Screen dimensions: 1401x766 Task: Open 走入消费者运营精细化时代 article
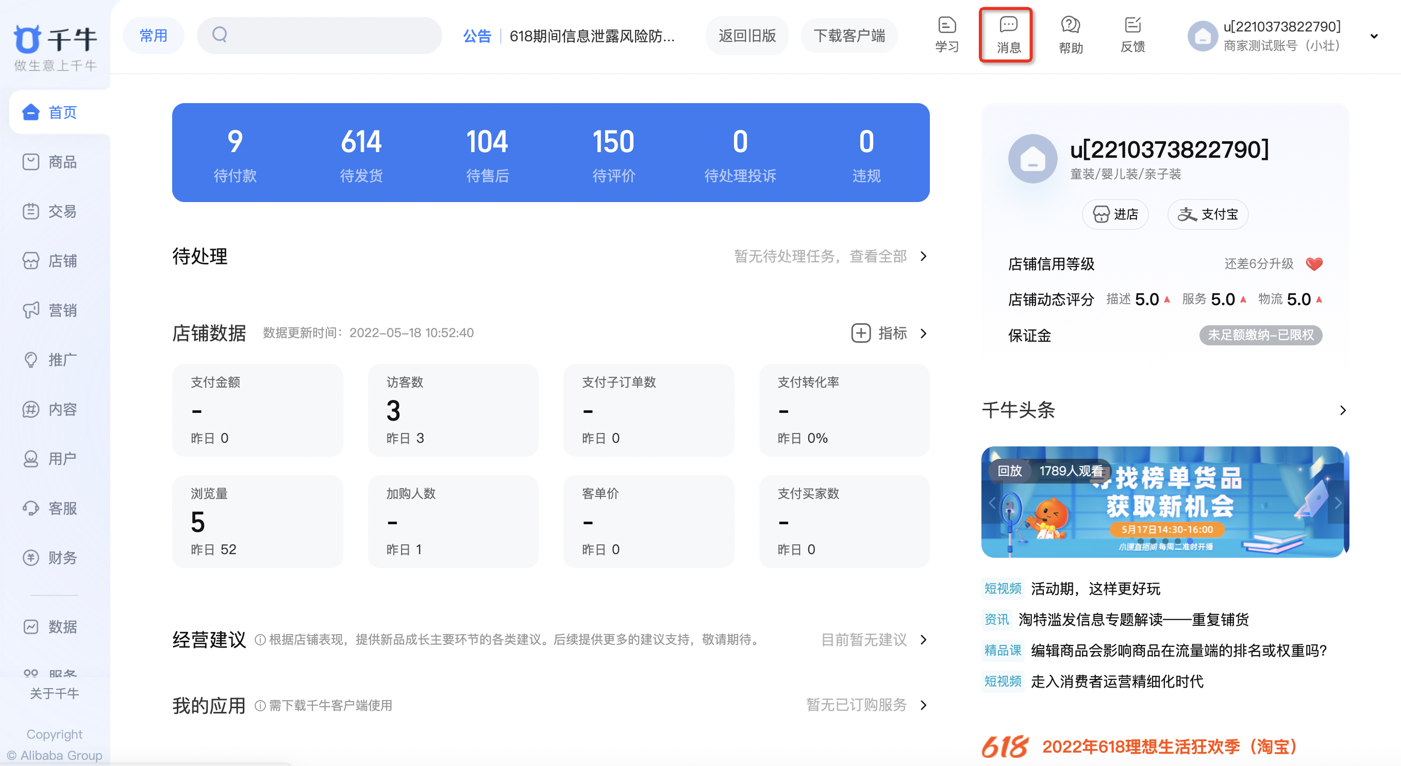[1116, 681]
